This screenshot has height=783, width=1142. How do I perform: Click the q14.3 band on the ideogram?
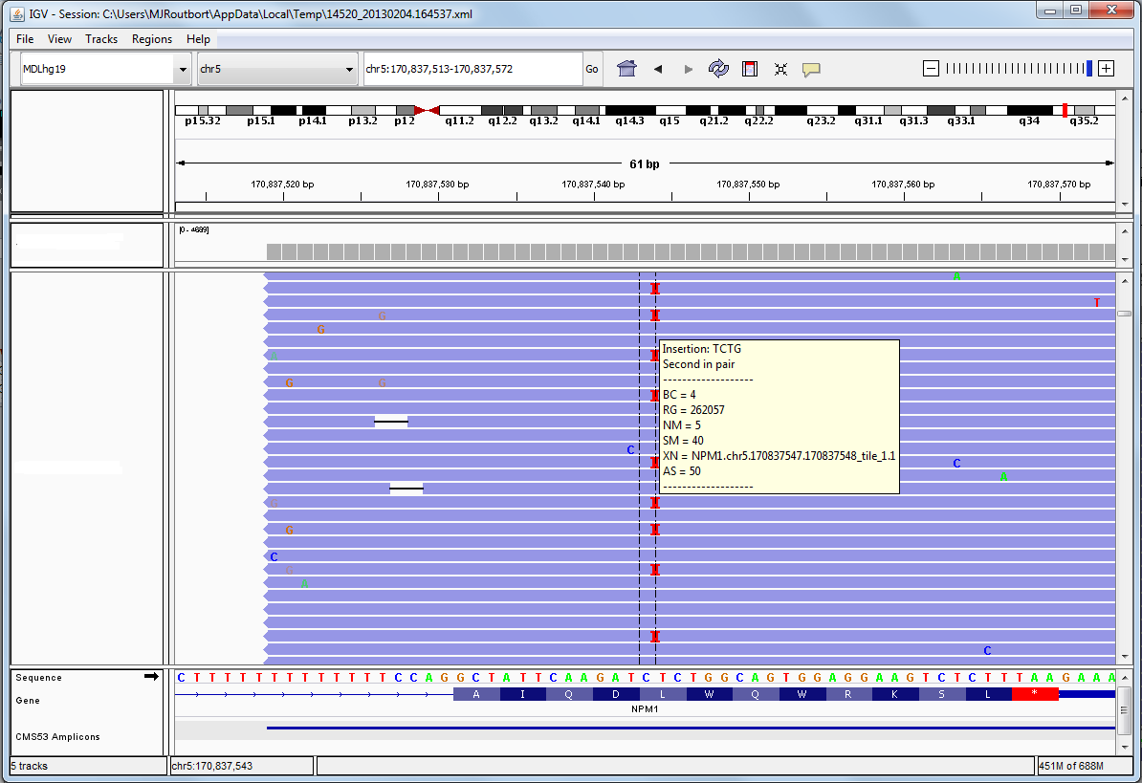pyautogui.click(x=630, y=111)
